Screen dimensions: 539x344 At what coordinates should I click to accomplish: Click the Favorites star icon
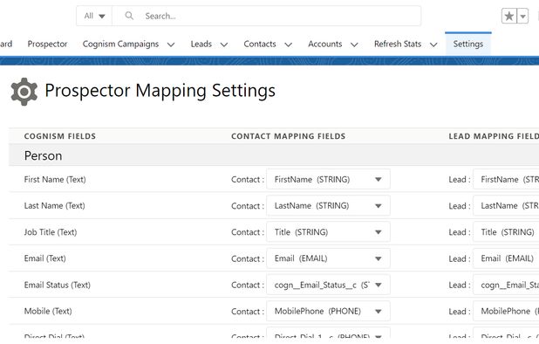coord(509,16)
